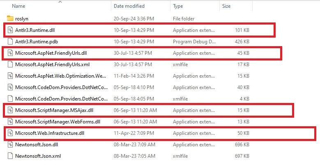The image size is (320, 161).
Task: Click xmlfile type in Newtonsoft.Json.xml row
Action: point(180,156)
